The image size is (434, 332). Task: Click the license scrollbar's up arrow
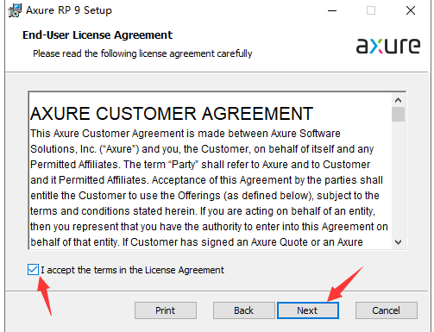(x=398, y=100)
